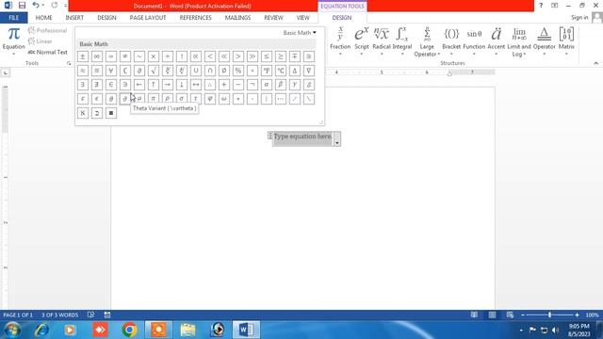The height and width of the screenshot is (339, 603).
Task: Insert the element-of symbol
Action: [x=111, y=85]
